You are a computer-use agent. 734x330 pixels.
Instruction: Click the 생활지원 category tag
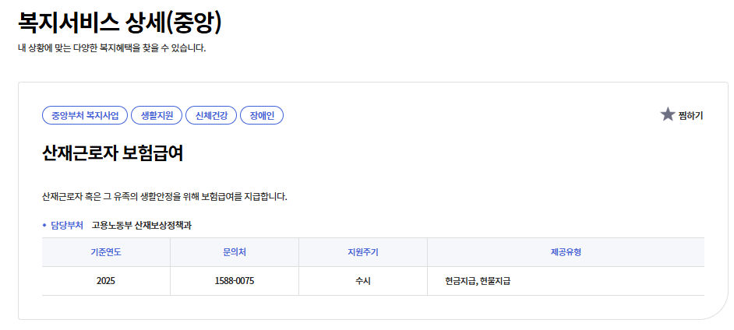coord(157,116)
